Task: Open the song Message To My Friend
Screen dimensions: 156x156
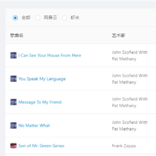Action: tap(40, 102)
